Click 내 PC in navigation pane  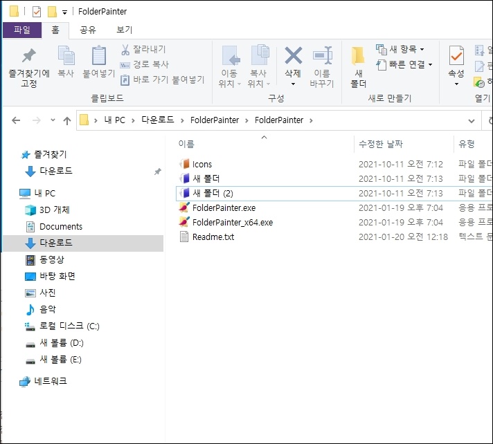[44, 194]
